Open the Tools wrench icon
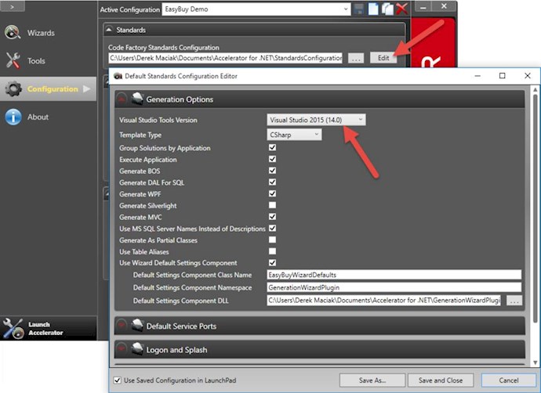Image resolution: width=541 pixels, height=393 pixels. click(13, 60)
